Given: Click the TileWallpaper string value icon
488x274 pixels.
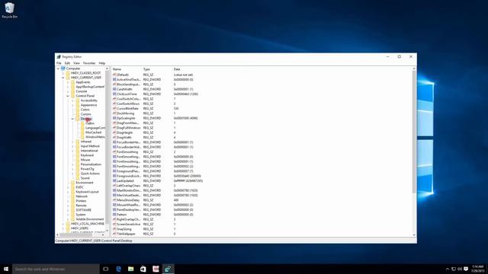Looking at the screenshot, I should 114,234.
